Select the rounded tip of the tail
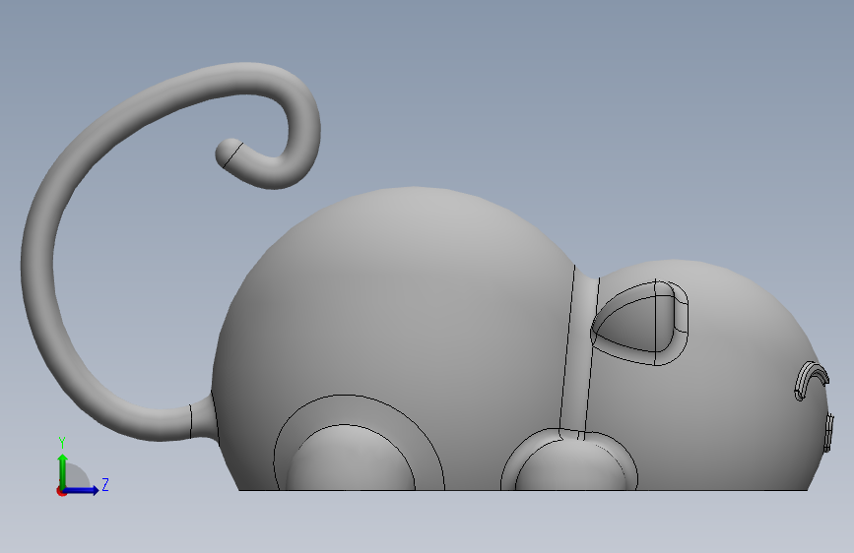Screen dimensions: 854x553 pos(228,152)
